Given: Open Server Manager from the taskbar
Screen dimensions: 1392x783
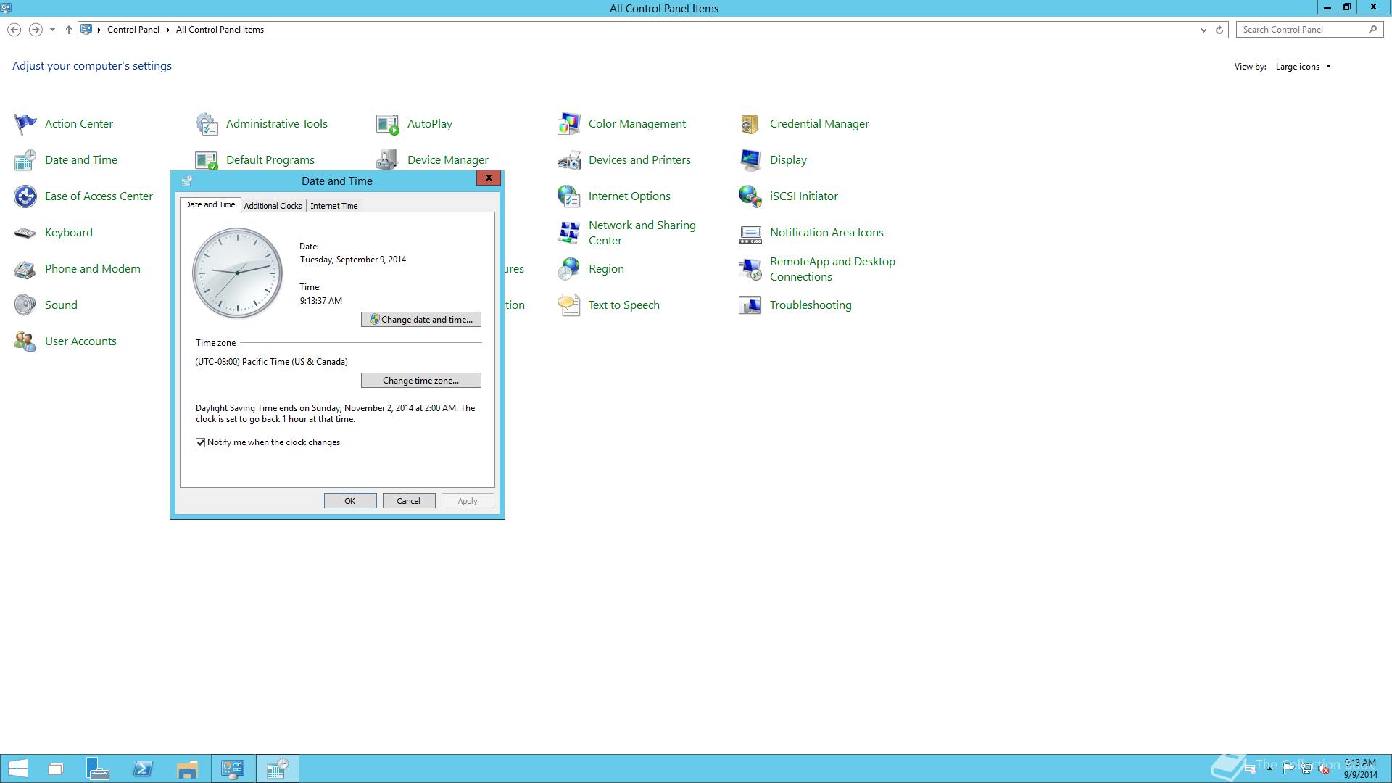Looking at the screenshot, I should coord(98,768).
